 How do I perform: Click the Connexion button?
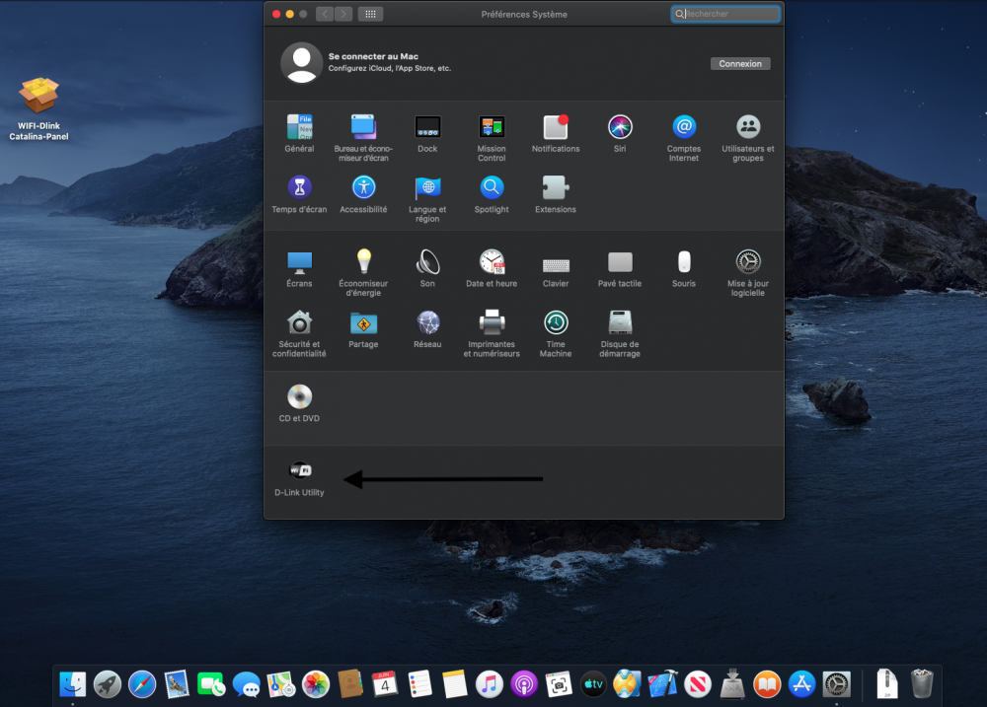tap(740, 63)
